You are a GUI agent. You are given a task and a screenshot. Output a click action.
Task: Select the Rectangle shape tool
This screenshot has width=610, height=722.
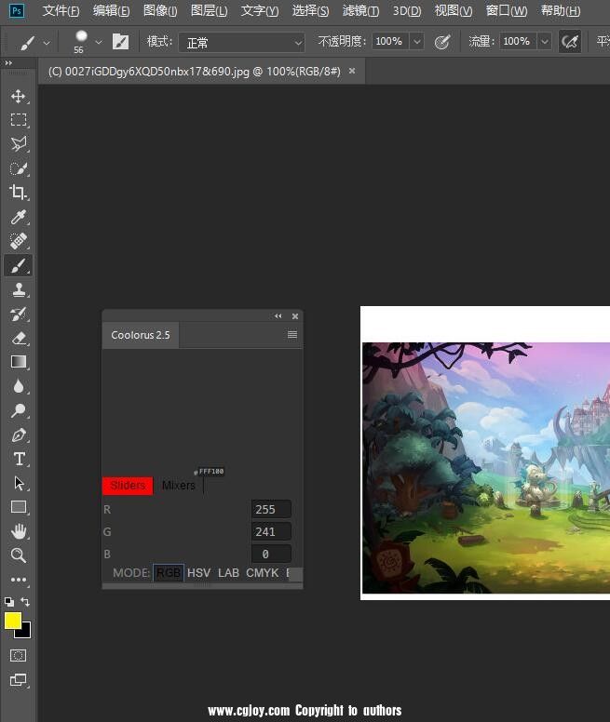point(18,507)
